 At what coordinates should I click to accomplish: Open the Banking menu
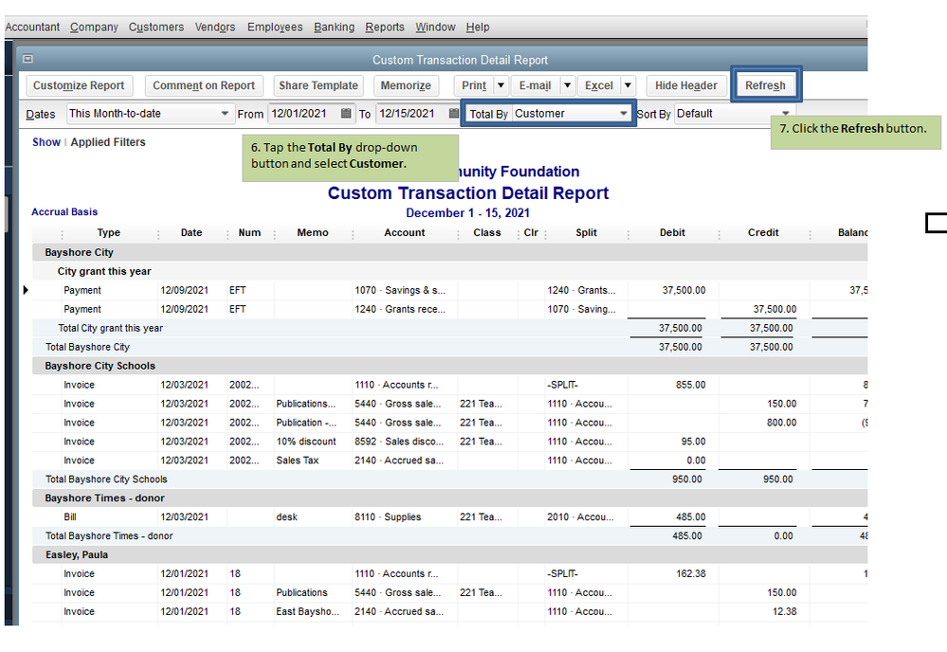point(334,27)
